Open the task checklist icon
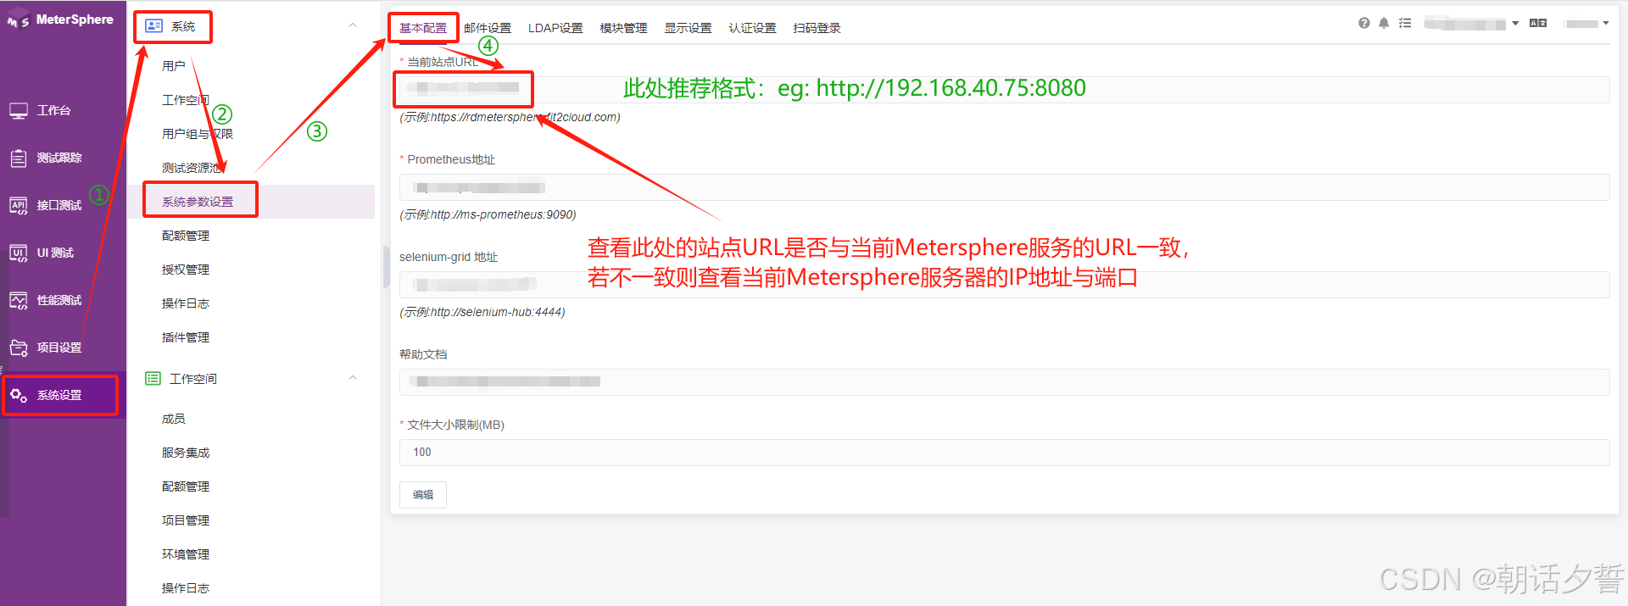This screenshot has height=606, width=1628. (1405, 24)
